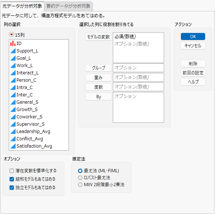Screen dimensions: 215x214
Task: Click the continuous icon beside Leadership_Avg
Action: pyautogui.click(x=13, y=132)
